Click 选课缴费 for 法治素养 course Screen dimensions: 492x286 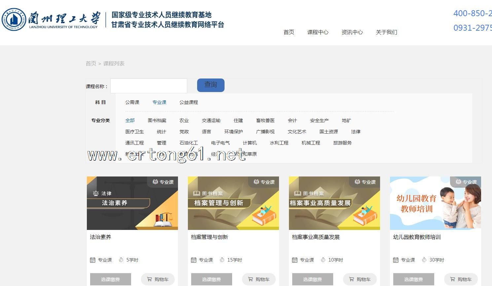(x=110, y=279)
